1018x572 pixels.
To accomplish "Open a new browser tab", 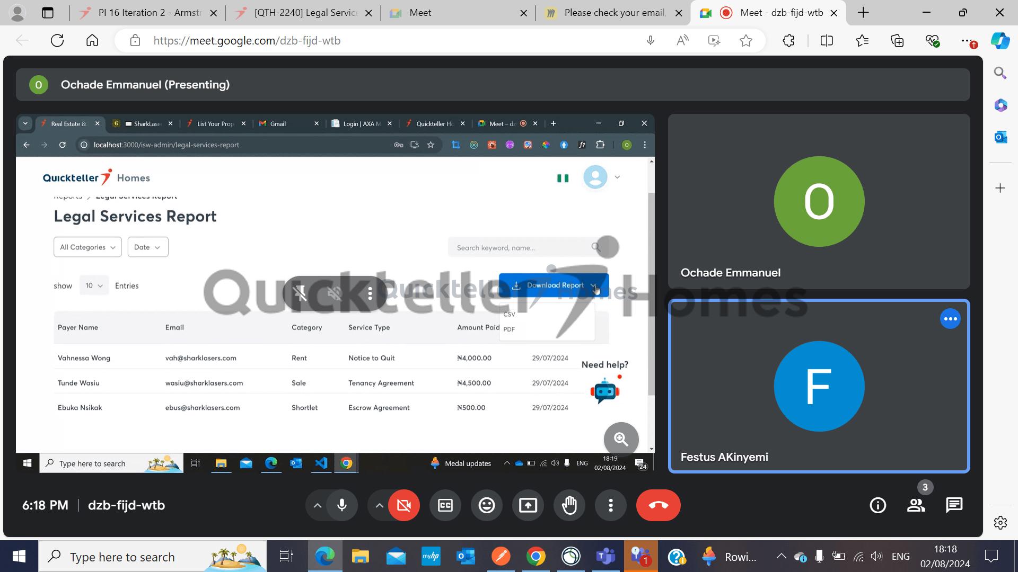I will (863, 13).
